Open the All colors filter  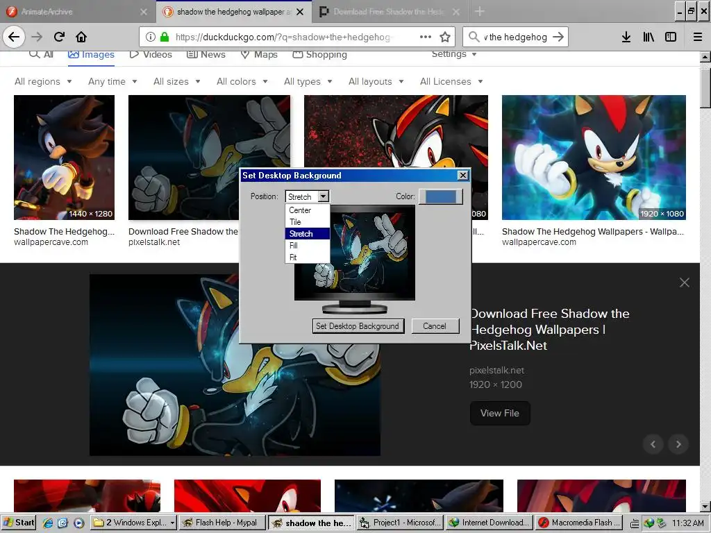click(242, 82)
